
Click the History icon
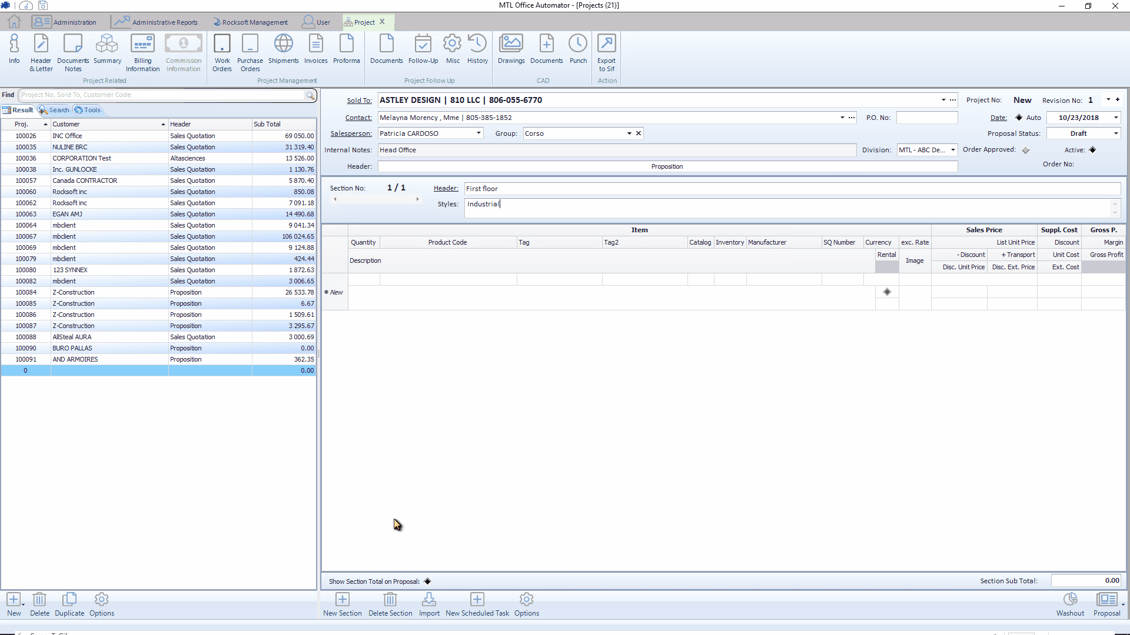point(477,50)
